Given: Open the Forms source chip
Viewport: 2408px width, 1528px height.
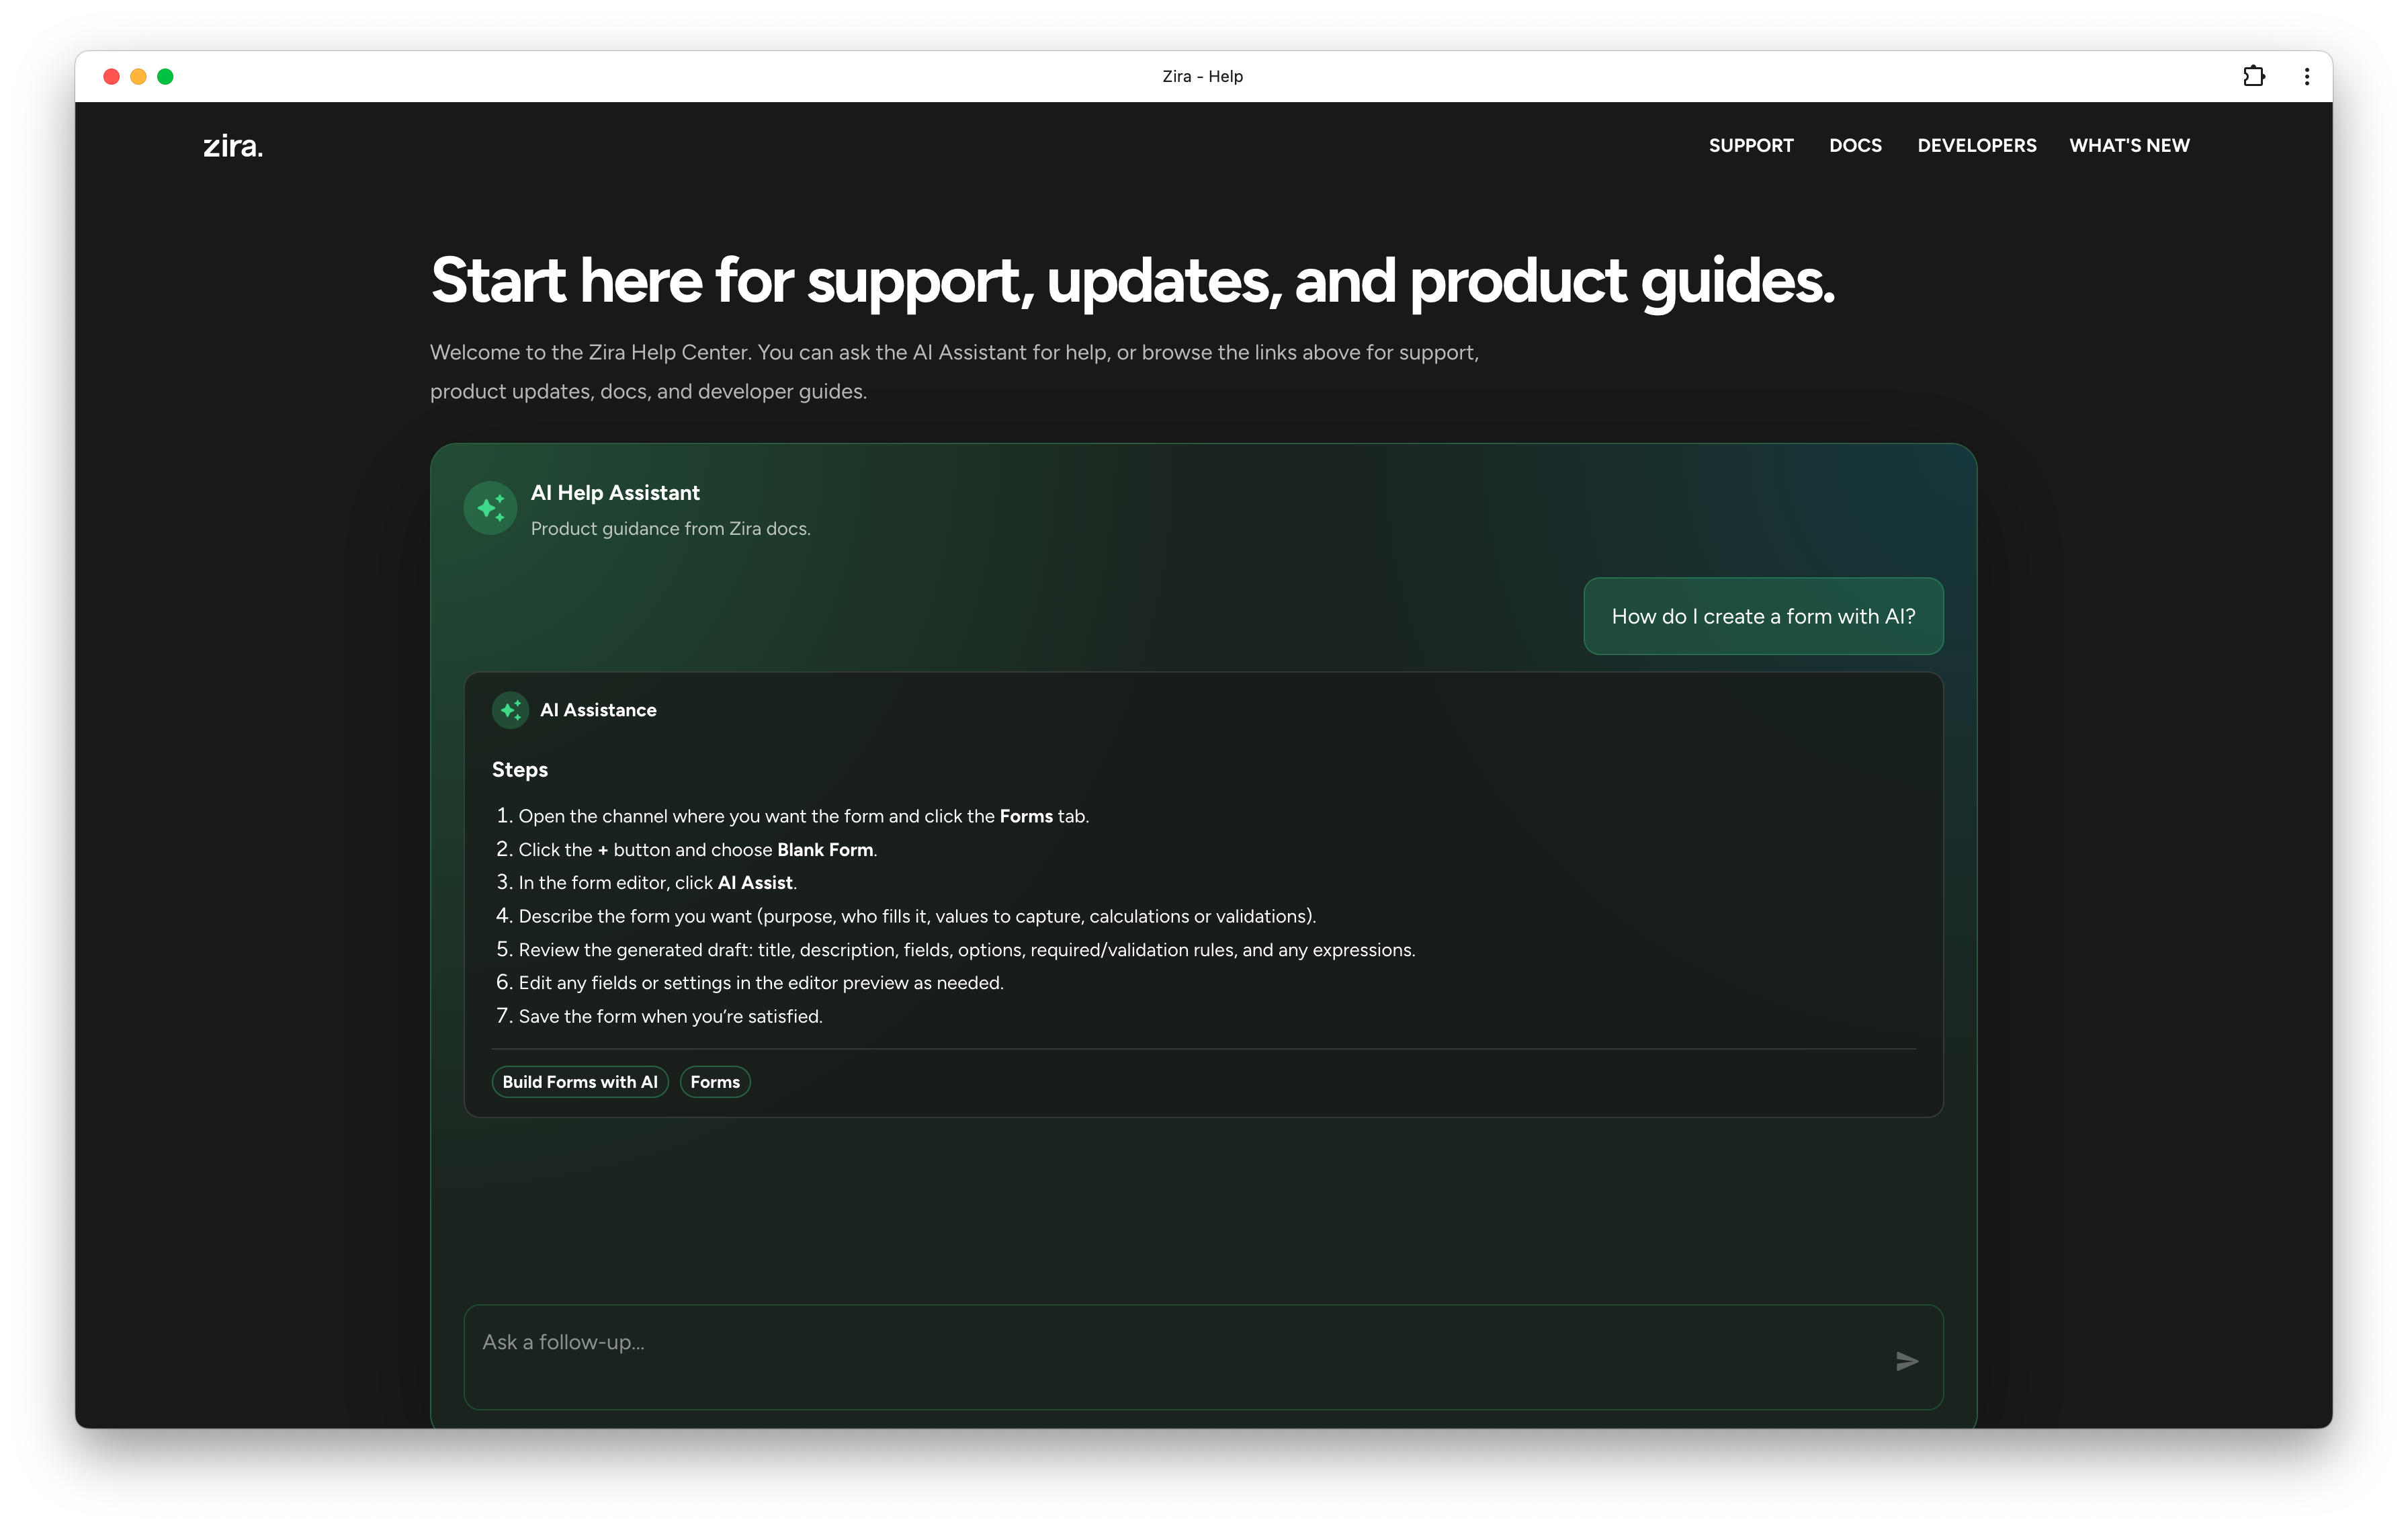Looking at the screenshot, I should click(x=715, y=1082).
